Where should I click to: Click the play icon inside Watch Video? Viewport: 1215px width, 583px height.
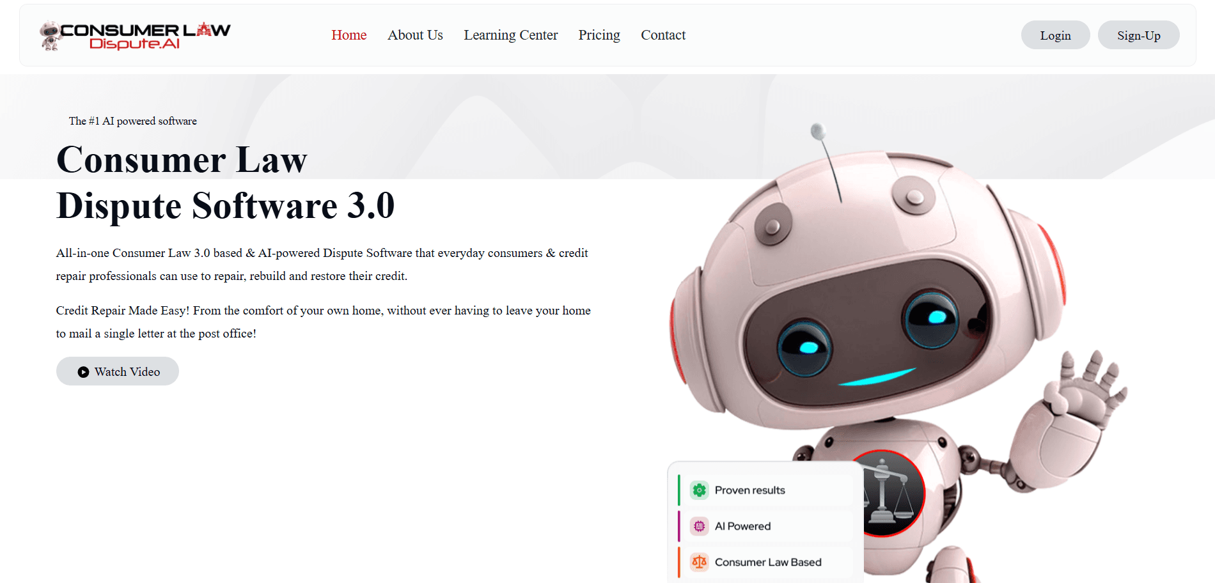coord(83,372)
